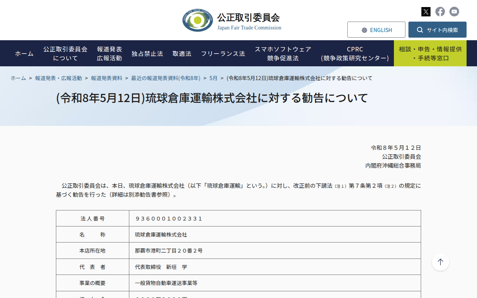Click 5月 breadcrumb link
This screenshot has height=298, width=477.
tap(214, 78)
